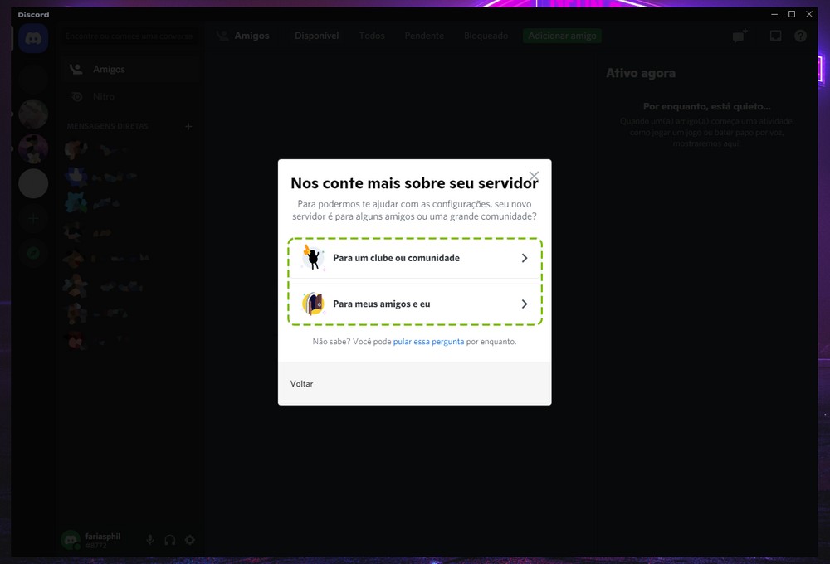Switch to Bloqueado tab
The image size is (830, 564).
[486, 36]
